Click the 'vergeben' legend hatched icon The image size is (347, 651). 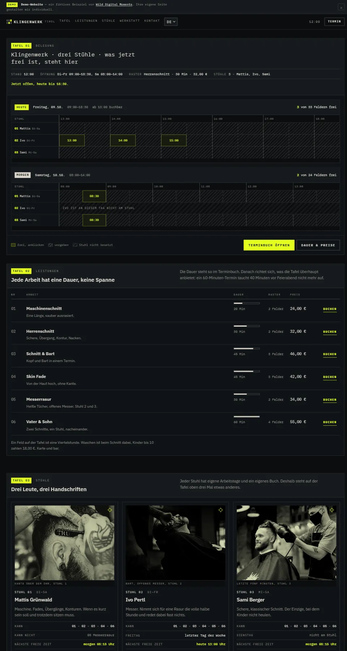point(50,245)
